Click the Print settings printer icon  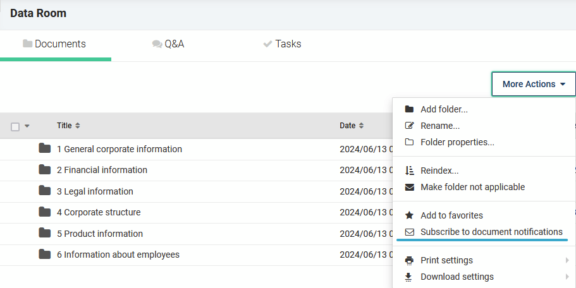(x=409, y=260)
